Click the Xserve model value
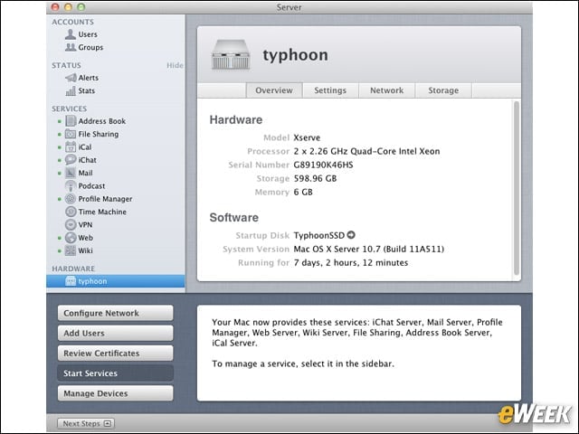Image resolution: width=579 pixels, height=434 pixels. pos(307,137)
